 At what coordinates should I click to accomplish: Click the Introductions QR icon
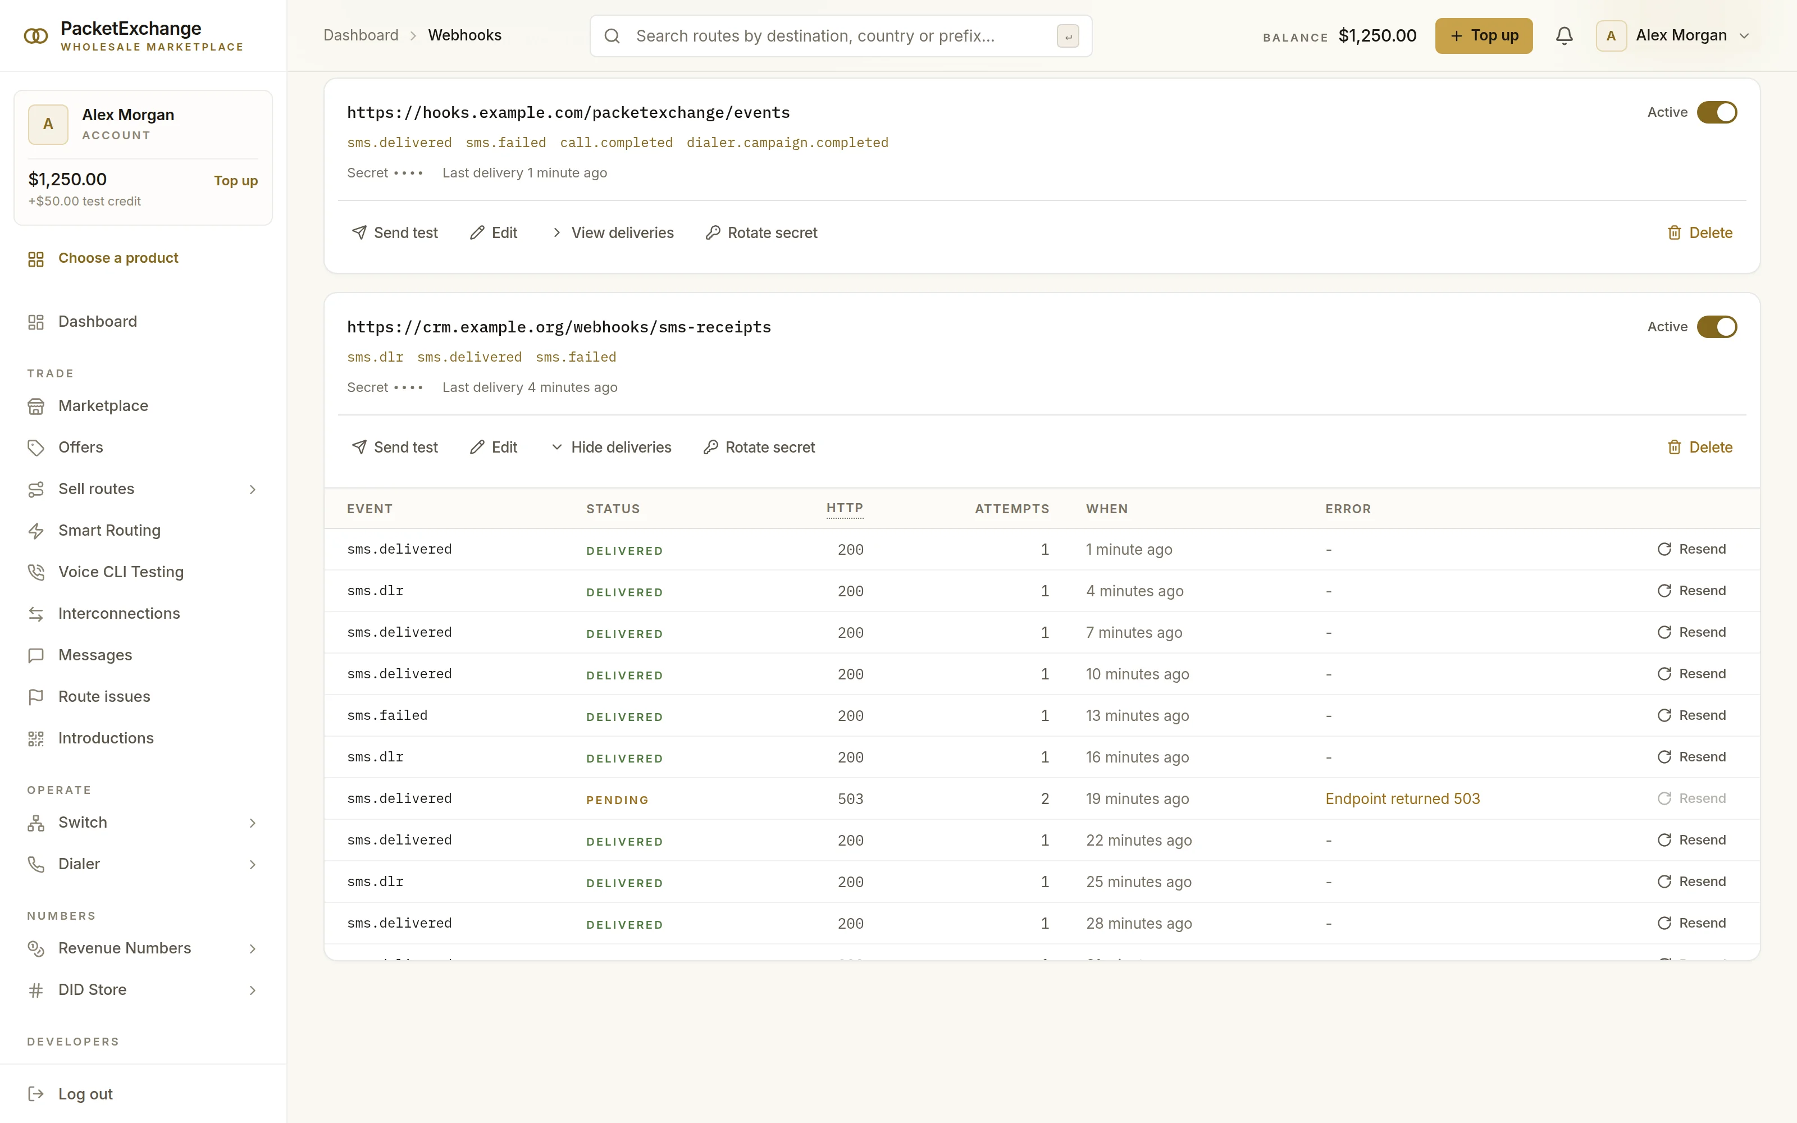click(x=35, y=738)
